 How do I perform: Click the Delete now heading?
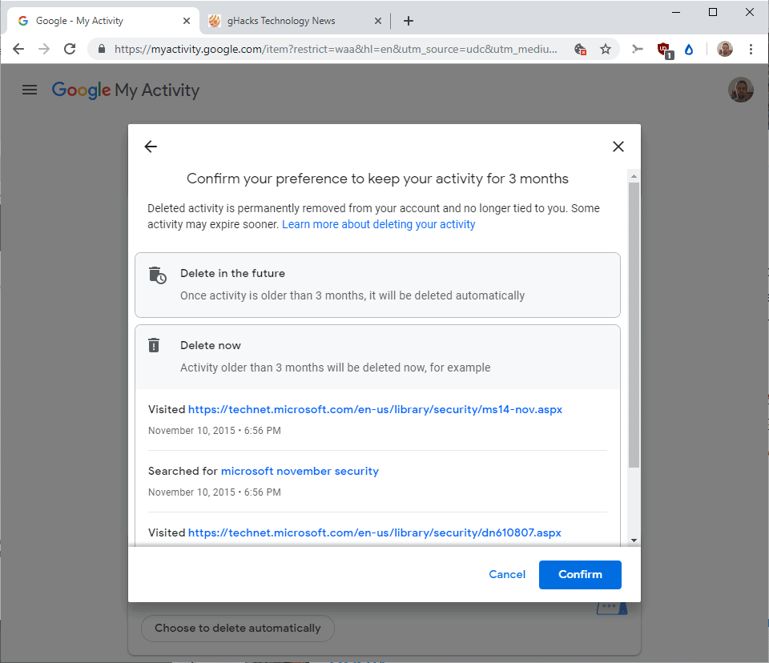click(211, 345)
